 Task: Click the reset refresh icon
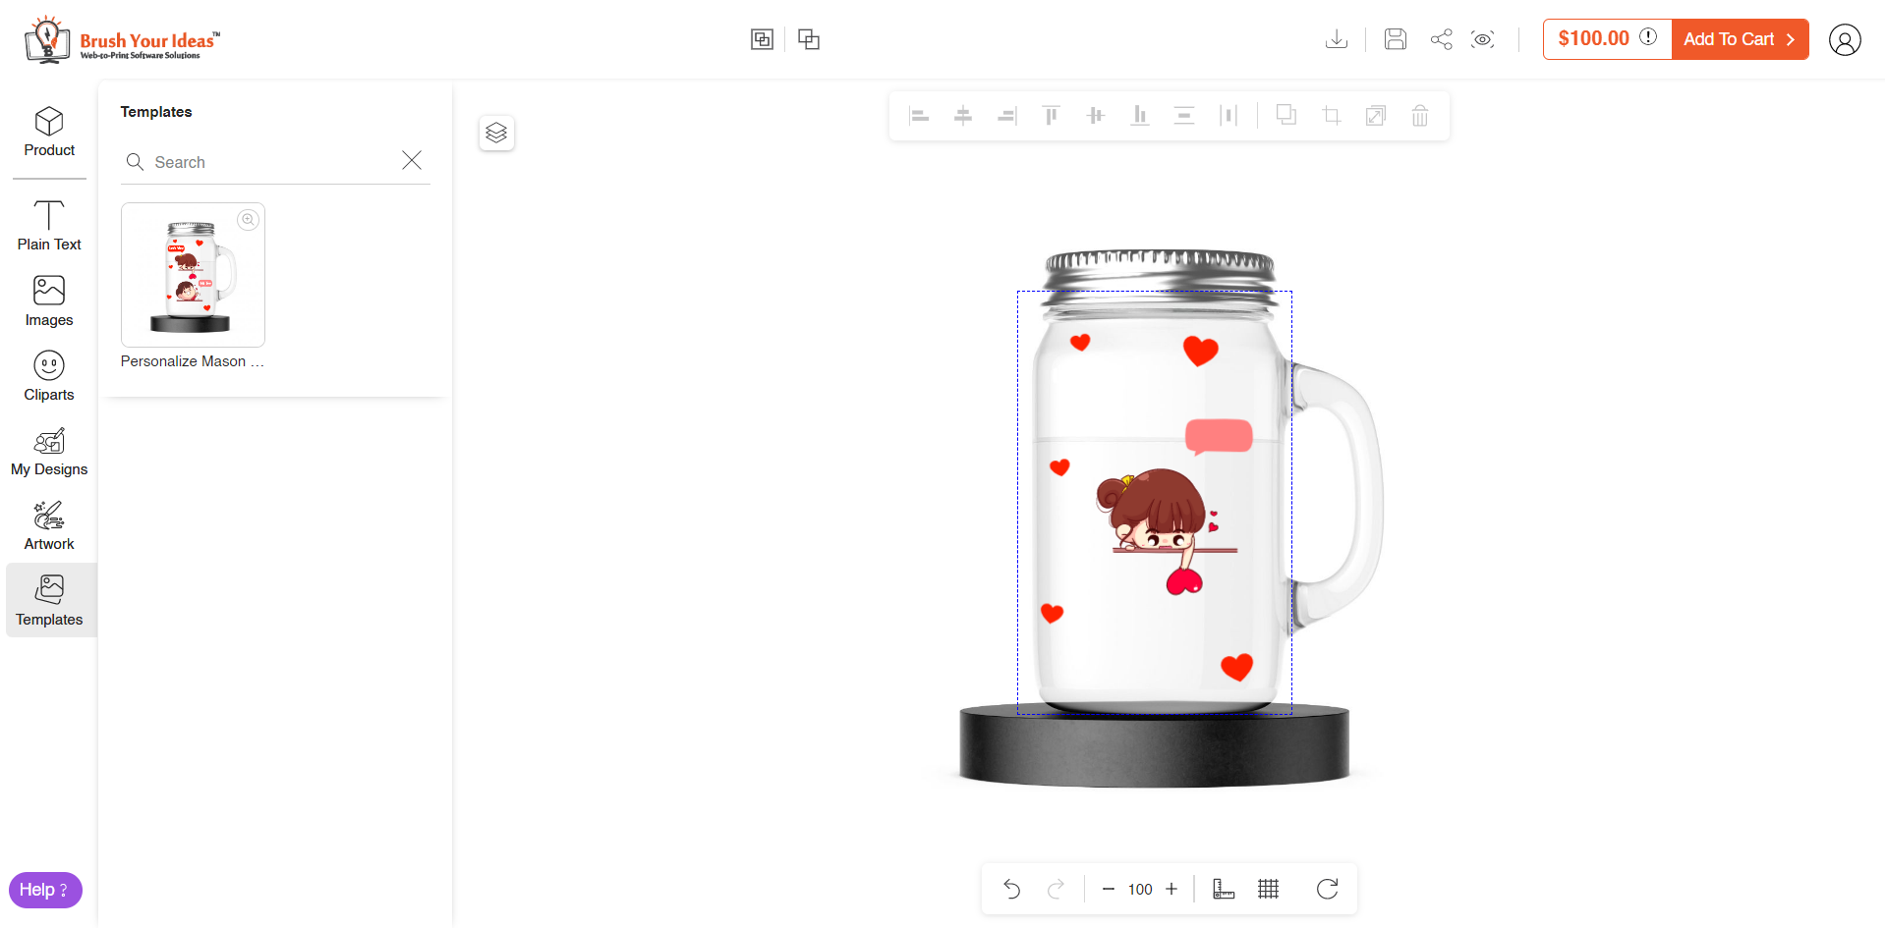pyautogui.click(x=1327, y=889)
